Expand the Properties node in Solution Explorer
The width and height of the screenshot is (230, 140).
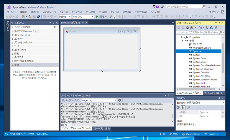click(182, 37)
